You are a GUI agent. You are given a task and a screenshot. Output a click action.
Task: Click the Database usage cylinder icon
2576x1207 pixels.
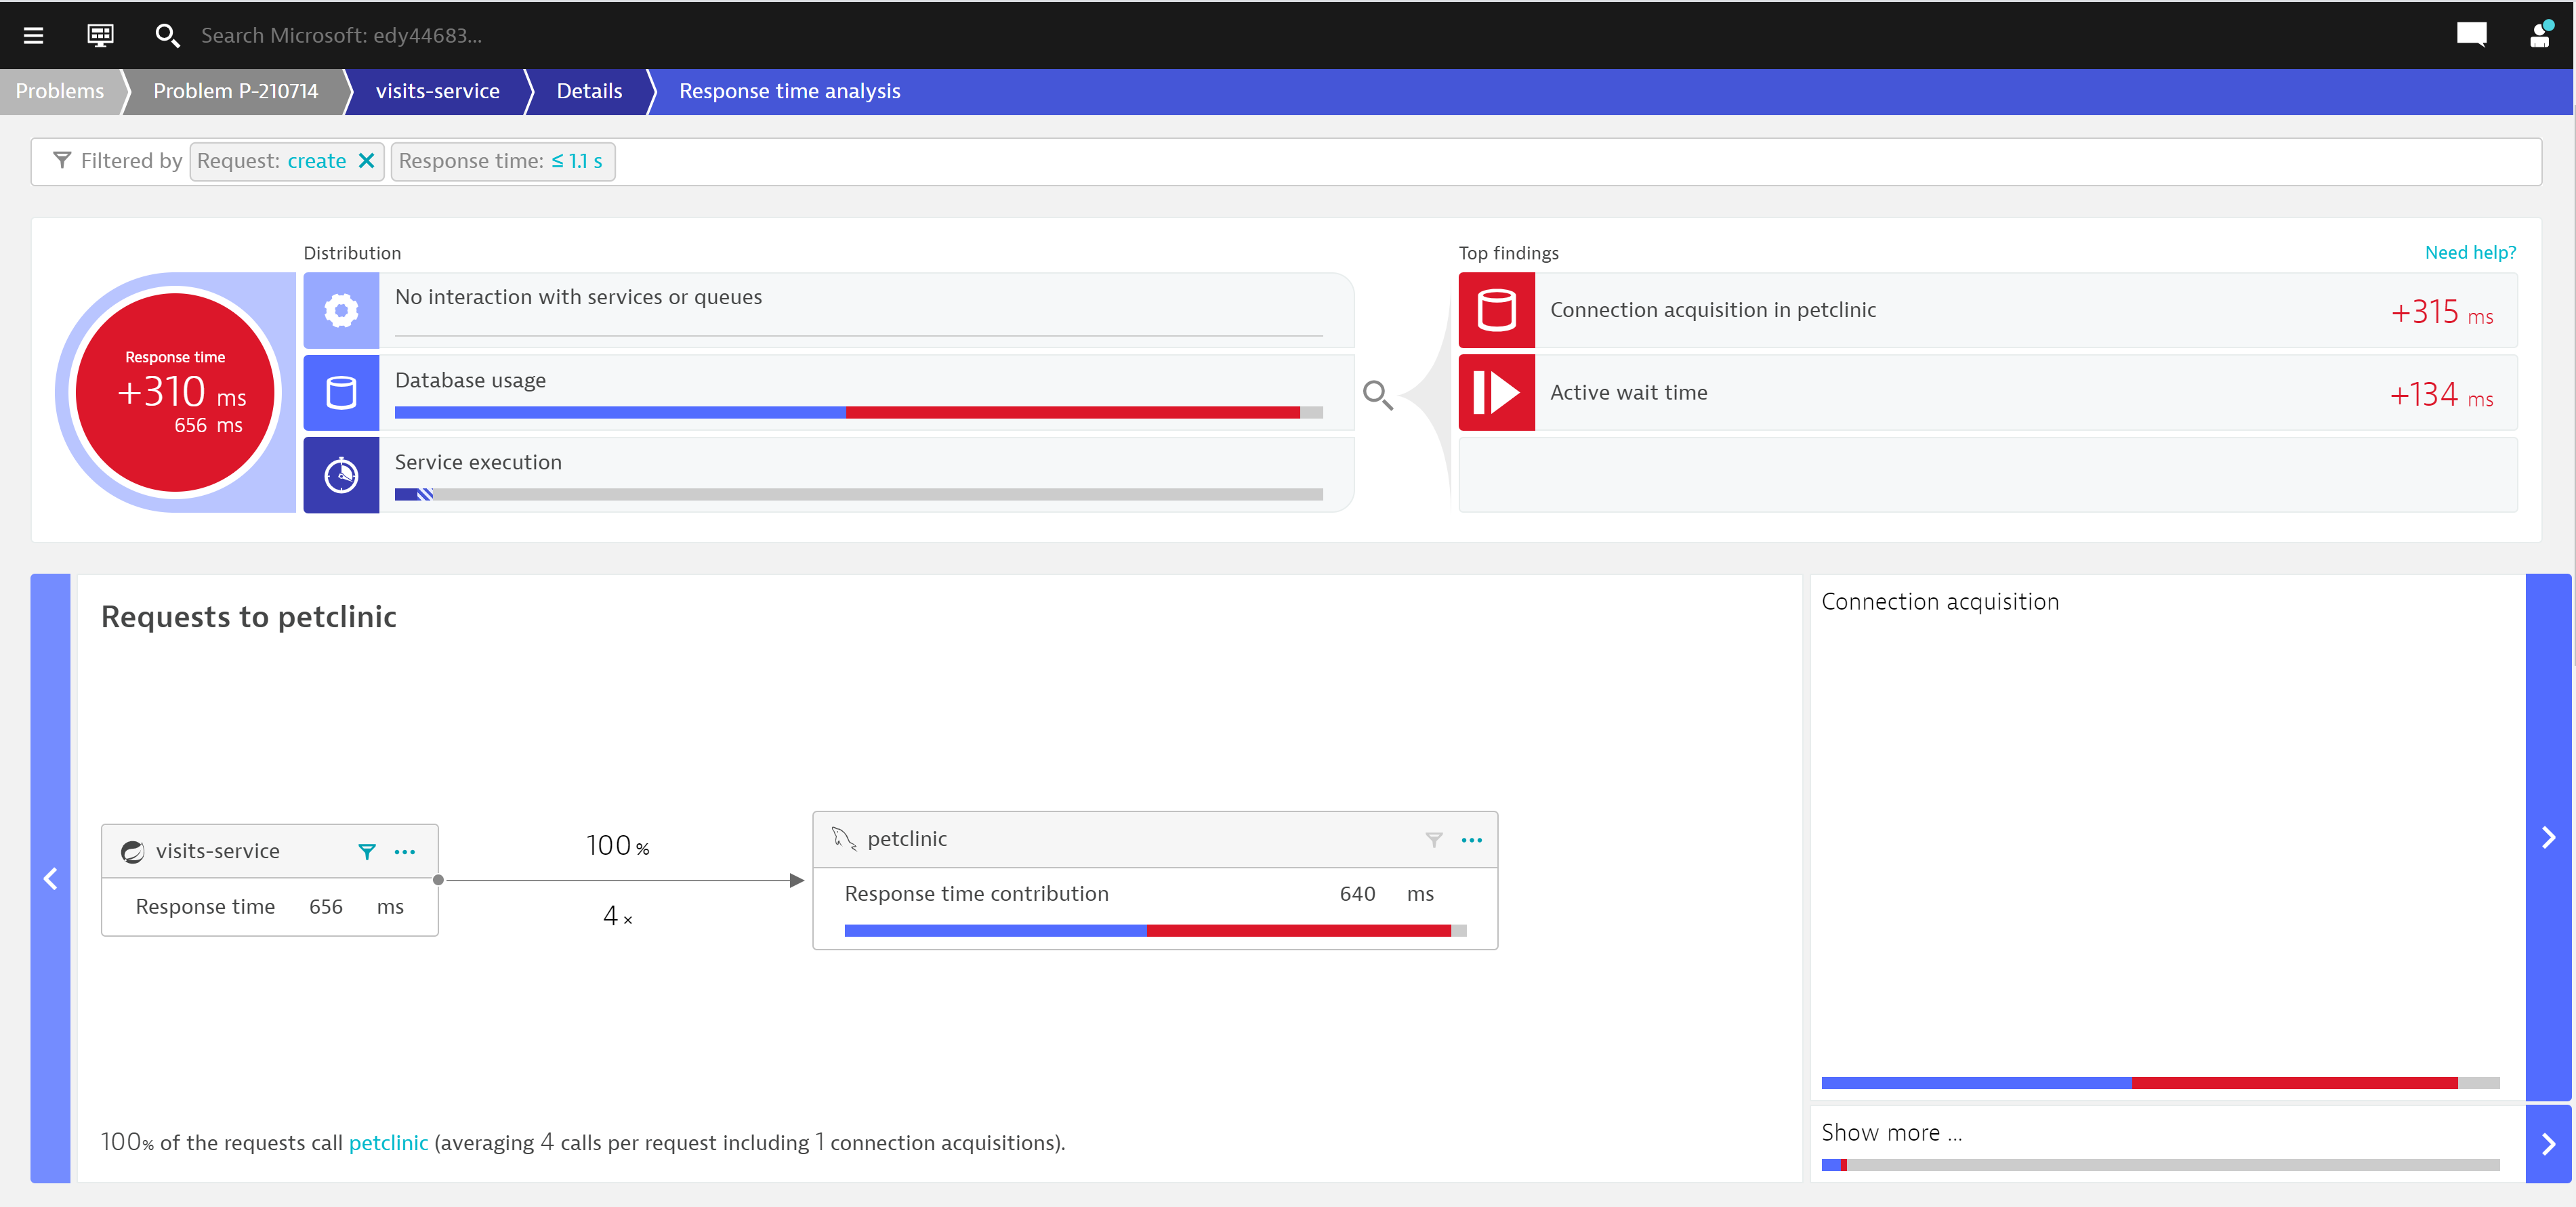click(x=341, y=393)
